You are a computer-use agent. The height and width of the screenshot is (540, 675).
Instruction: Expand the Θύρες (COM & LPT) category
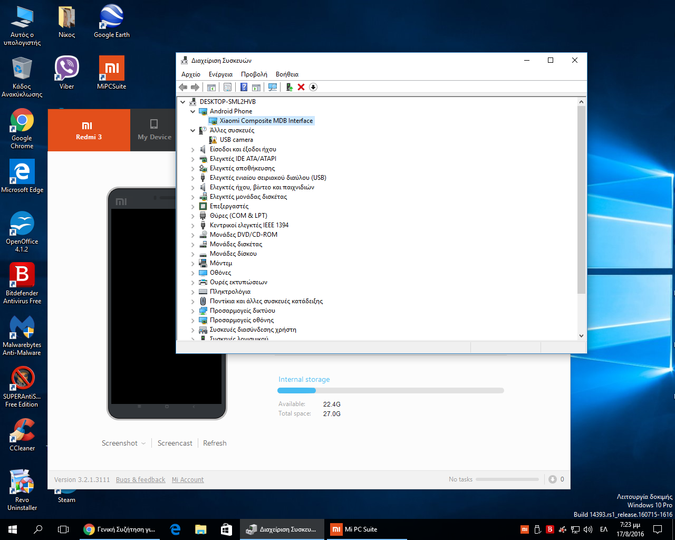193,216
